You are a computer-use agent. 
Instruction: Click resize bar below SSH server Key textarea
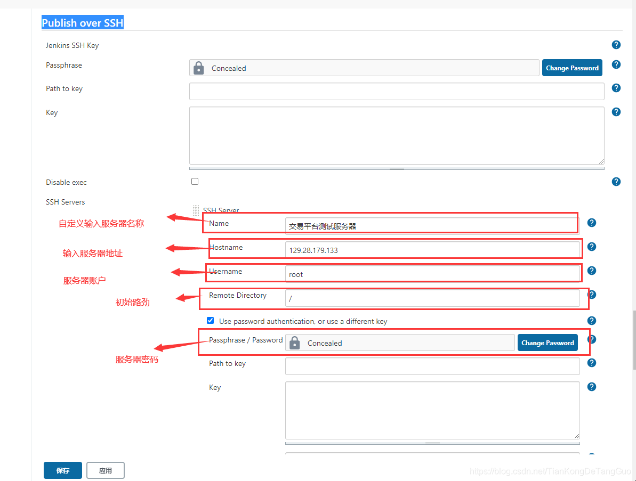[x=432, y=443]
